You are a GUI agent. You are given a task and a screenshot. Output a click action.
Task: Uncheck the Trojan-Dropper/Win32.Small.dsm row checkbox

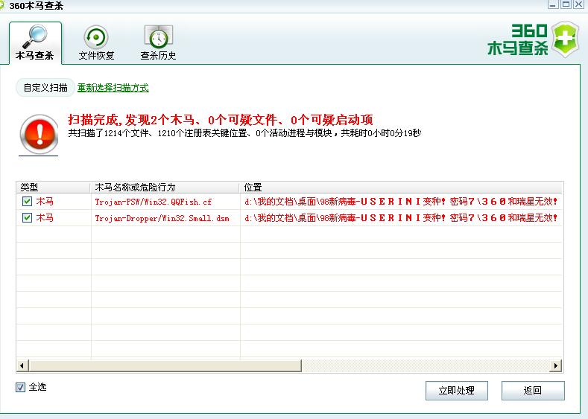coord(27,217)
